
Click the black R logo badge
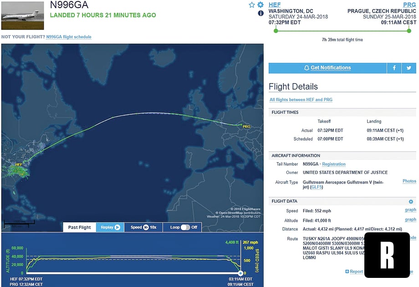click(x=387, y=255)
